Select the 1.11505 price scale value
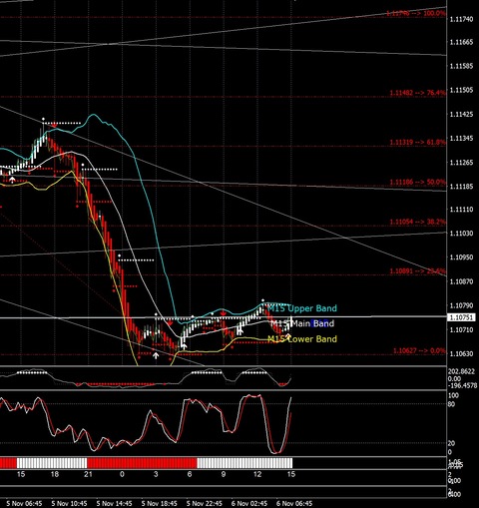 (x=461, y=90)
